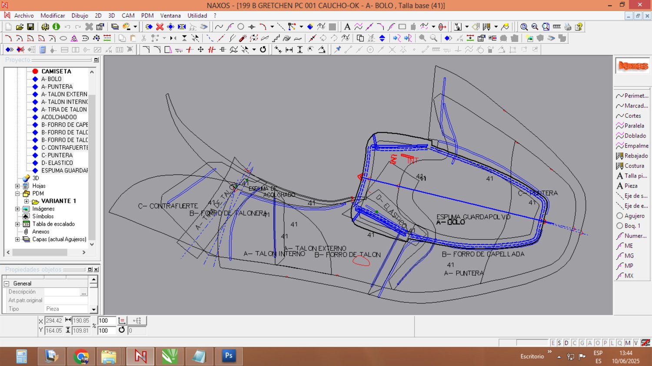Select the circle drawing tool

click(x=240, y=27)
